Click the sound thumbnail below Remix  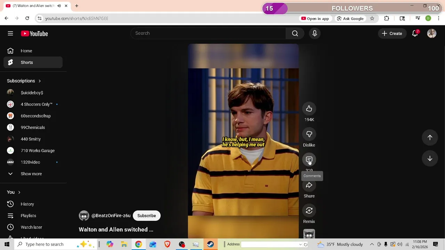coord(309,234)
